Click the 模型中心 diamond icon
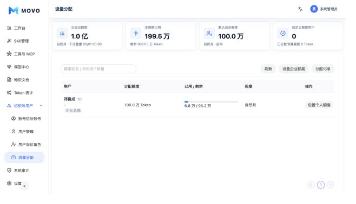The height and width of the screenshot is (204, 356). coord(9,66)
